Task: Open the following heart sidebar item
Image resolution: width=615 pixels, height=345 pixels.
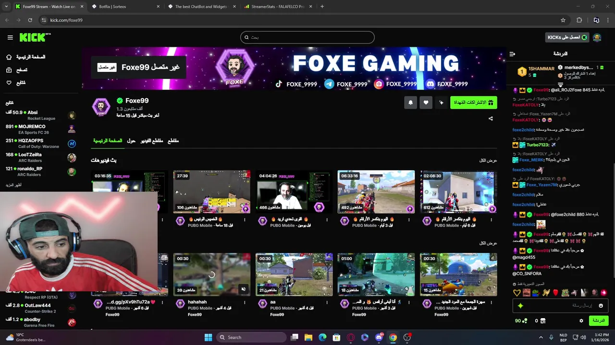Action: tap(15, 83)
